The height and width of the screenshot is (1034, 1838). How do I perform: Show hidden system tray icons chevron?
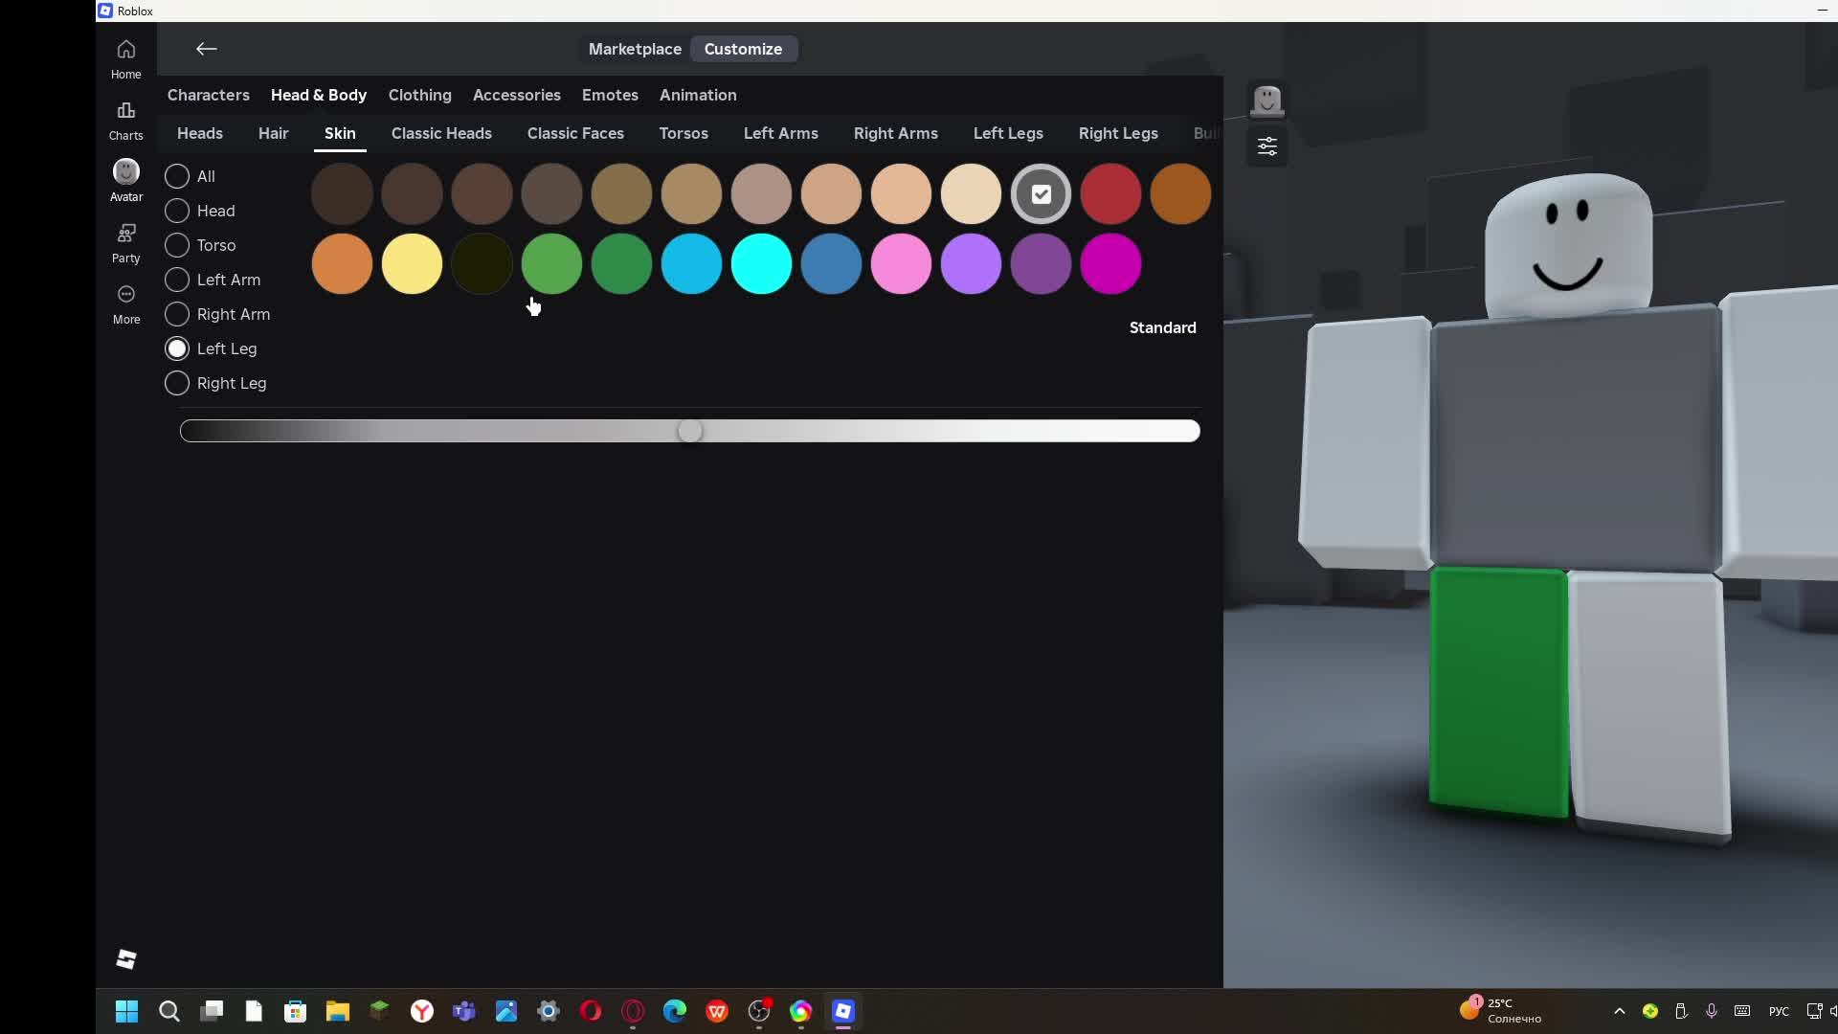[x=1619, y=1011]
